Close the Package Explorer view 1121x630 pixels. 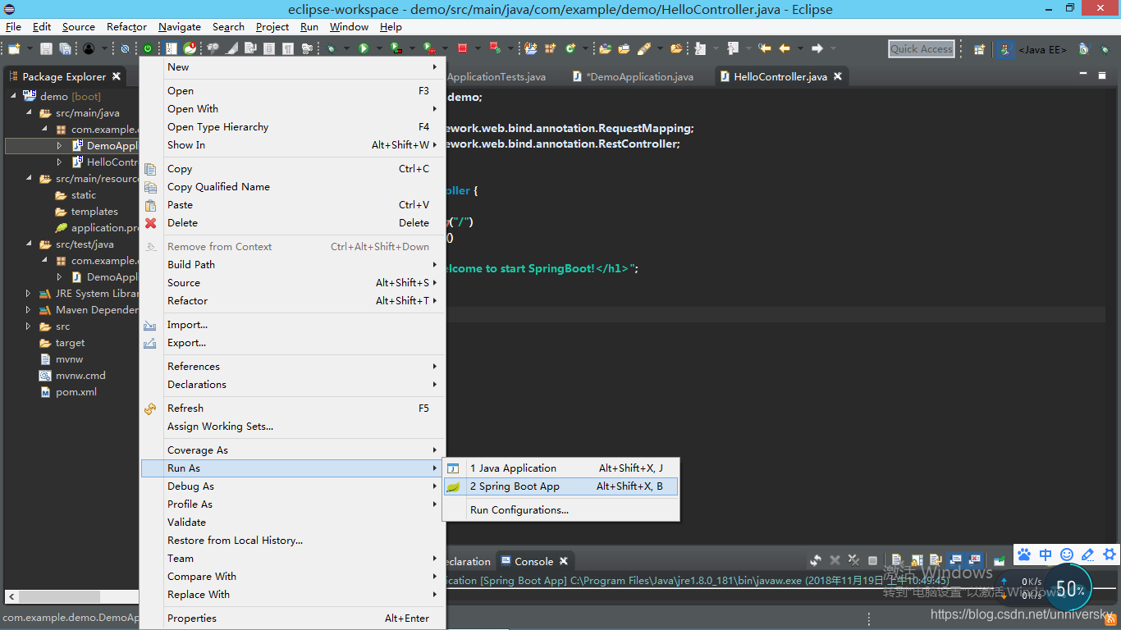point(117,76)
